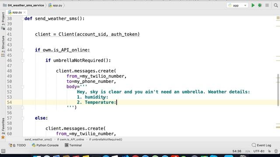Open Search Everywhere magnifier icon
This screenshot has height=157, width=280.
point(276,5)
